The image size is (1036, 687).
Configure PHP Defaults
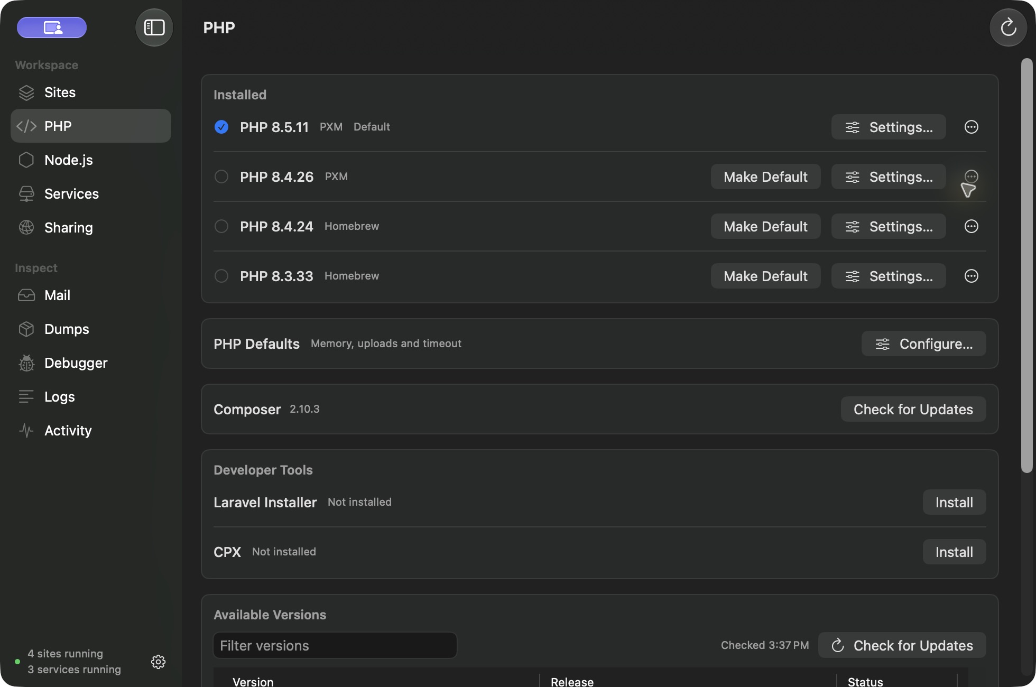[x=923, y=343]
